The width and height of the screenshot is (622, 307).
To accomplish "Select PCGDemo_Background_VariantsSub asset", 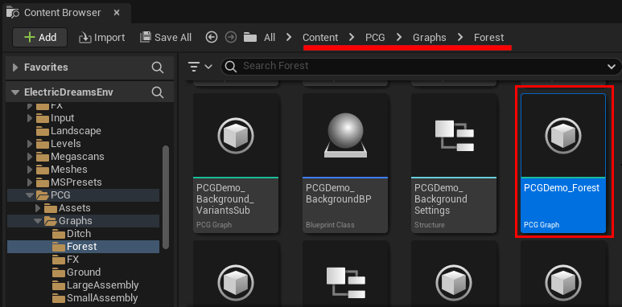I will pos(236,163).
